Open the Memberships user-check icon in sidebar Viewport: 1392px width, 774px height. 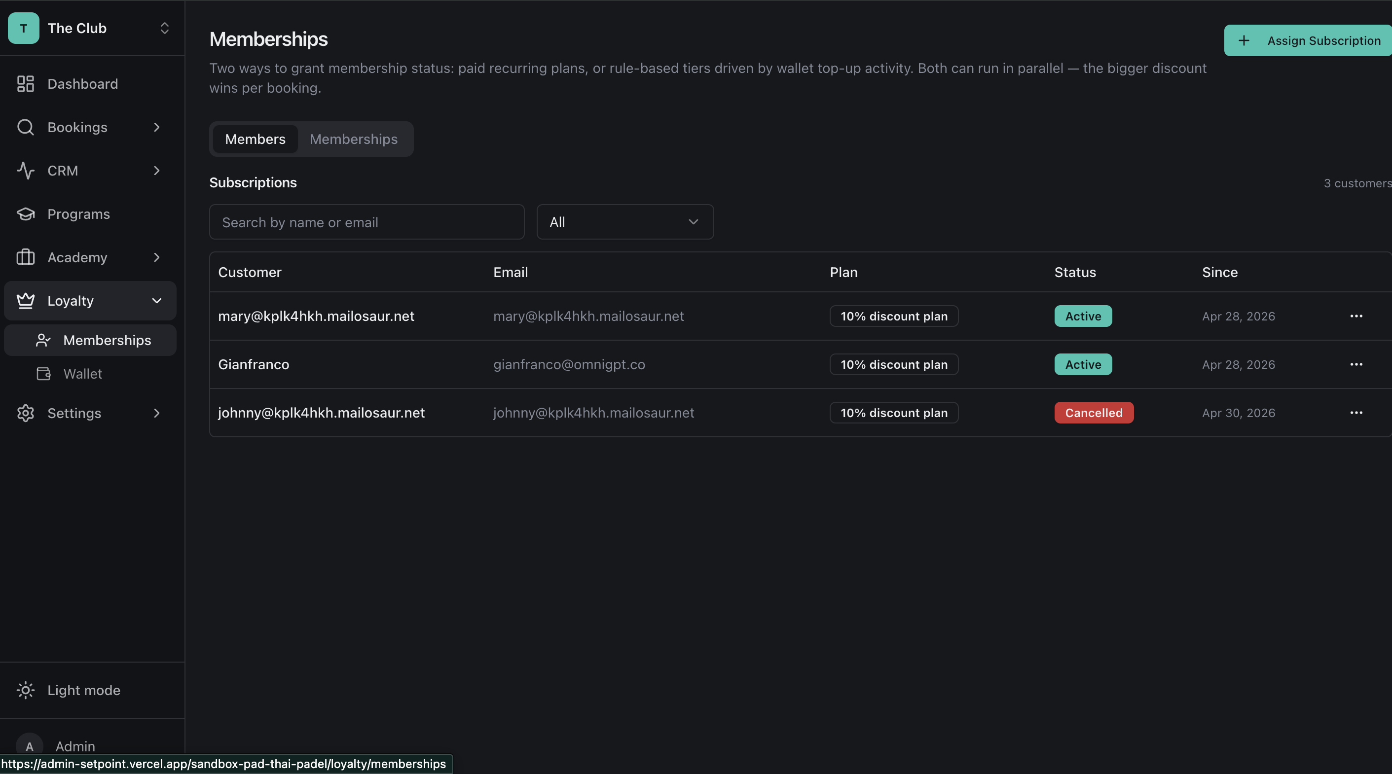[x=43, y=340]
